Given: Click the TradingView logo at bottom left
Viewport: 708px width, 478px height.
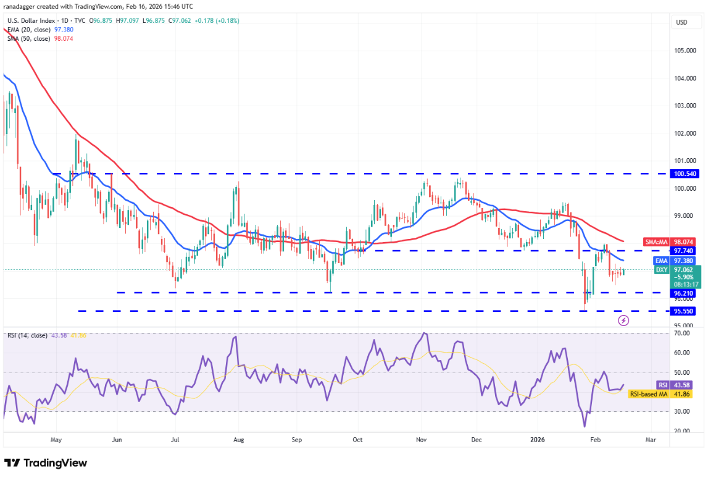Looking at the screenshot, I should 46,463.
